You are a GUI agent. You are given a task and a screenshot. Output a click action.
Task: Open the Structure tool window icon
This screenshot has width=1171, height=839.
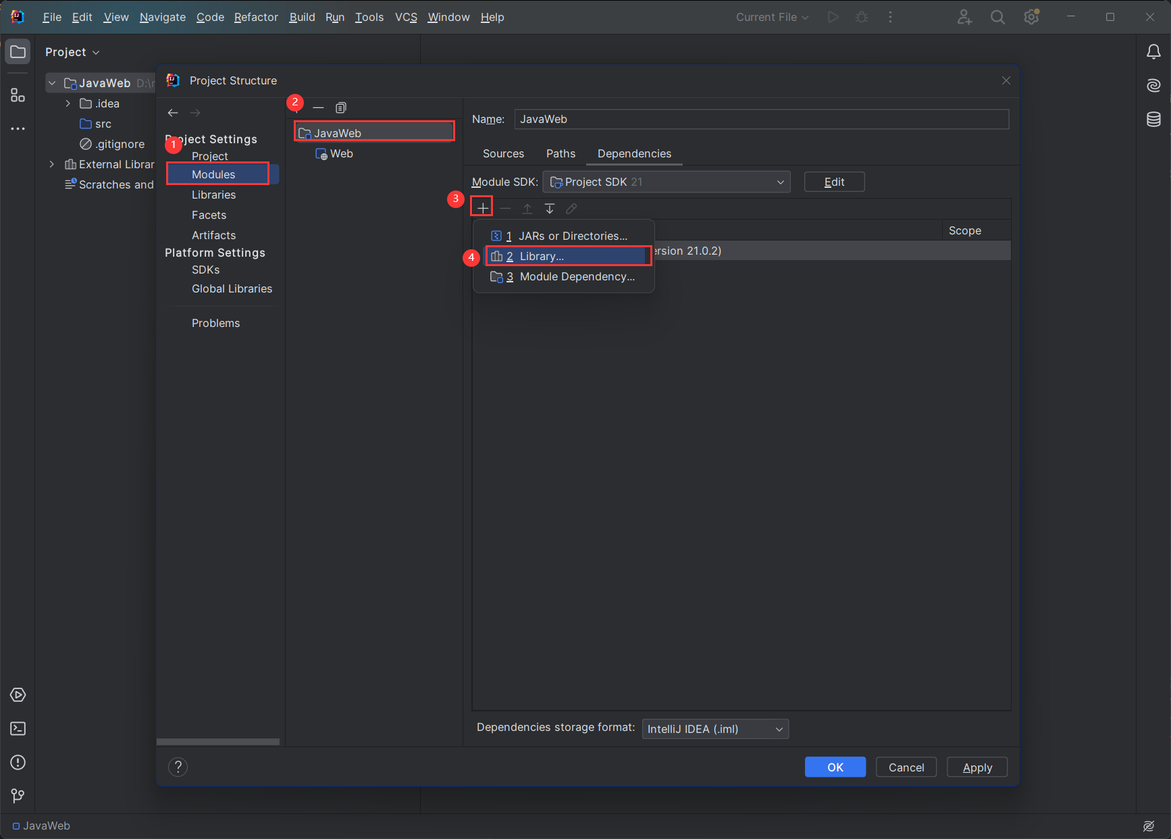coord(18,95)
